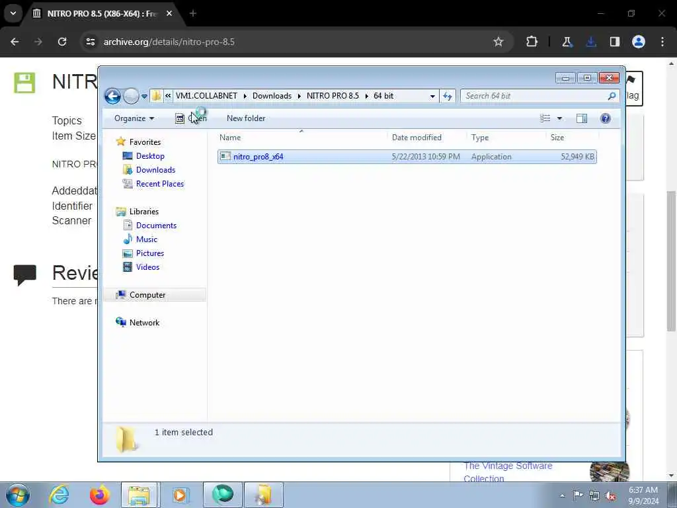Close the NITRO PRO 8.5 browser tab

click(169, 13)
